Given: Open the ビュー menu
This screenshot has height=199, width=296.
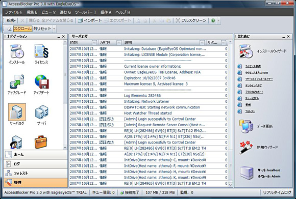Looking at the screenshot, I should click(48, 12).
